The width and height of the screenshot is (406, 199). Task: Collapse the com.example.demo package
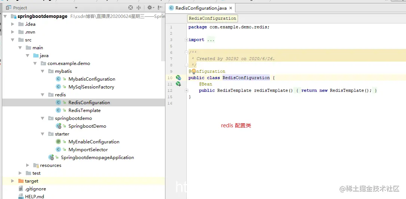tap(35, 63)
